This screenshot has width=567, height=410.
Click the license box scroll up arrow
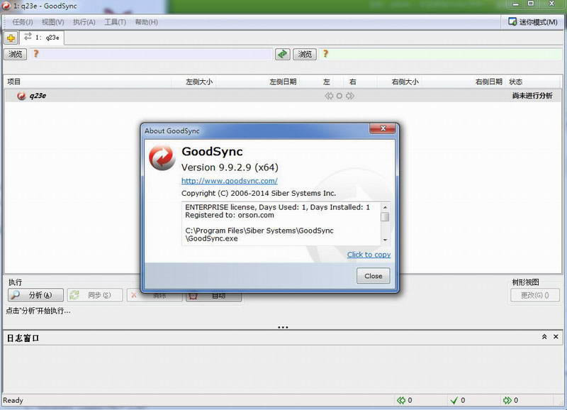pos(385,207)
